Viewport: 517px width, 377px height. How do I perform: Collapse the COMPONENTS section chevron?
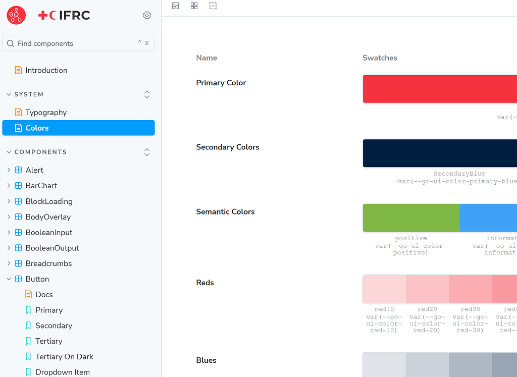pyautogui.click(x=9, y=152)
